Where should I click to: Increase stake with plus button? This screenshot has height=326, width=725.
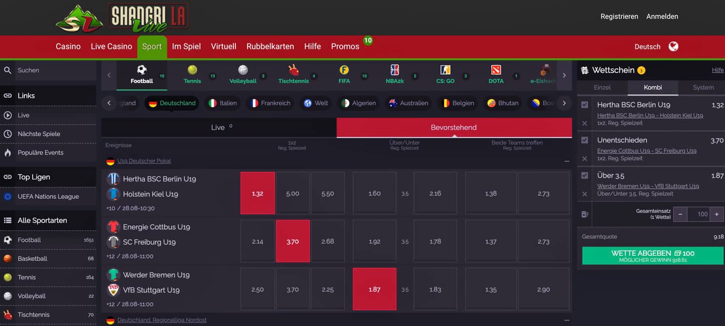(717, 214)
